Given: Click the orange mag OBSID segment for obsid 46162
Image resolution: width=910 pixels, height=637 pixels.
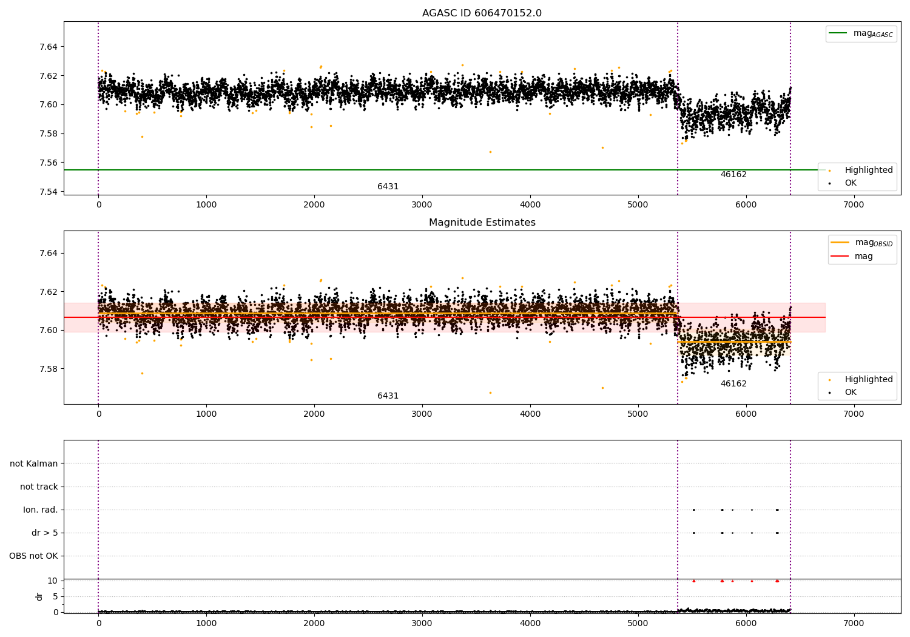Looking at the screenshot, I should point(734,342).
